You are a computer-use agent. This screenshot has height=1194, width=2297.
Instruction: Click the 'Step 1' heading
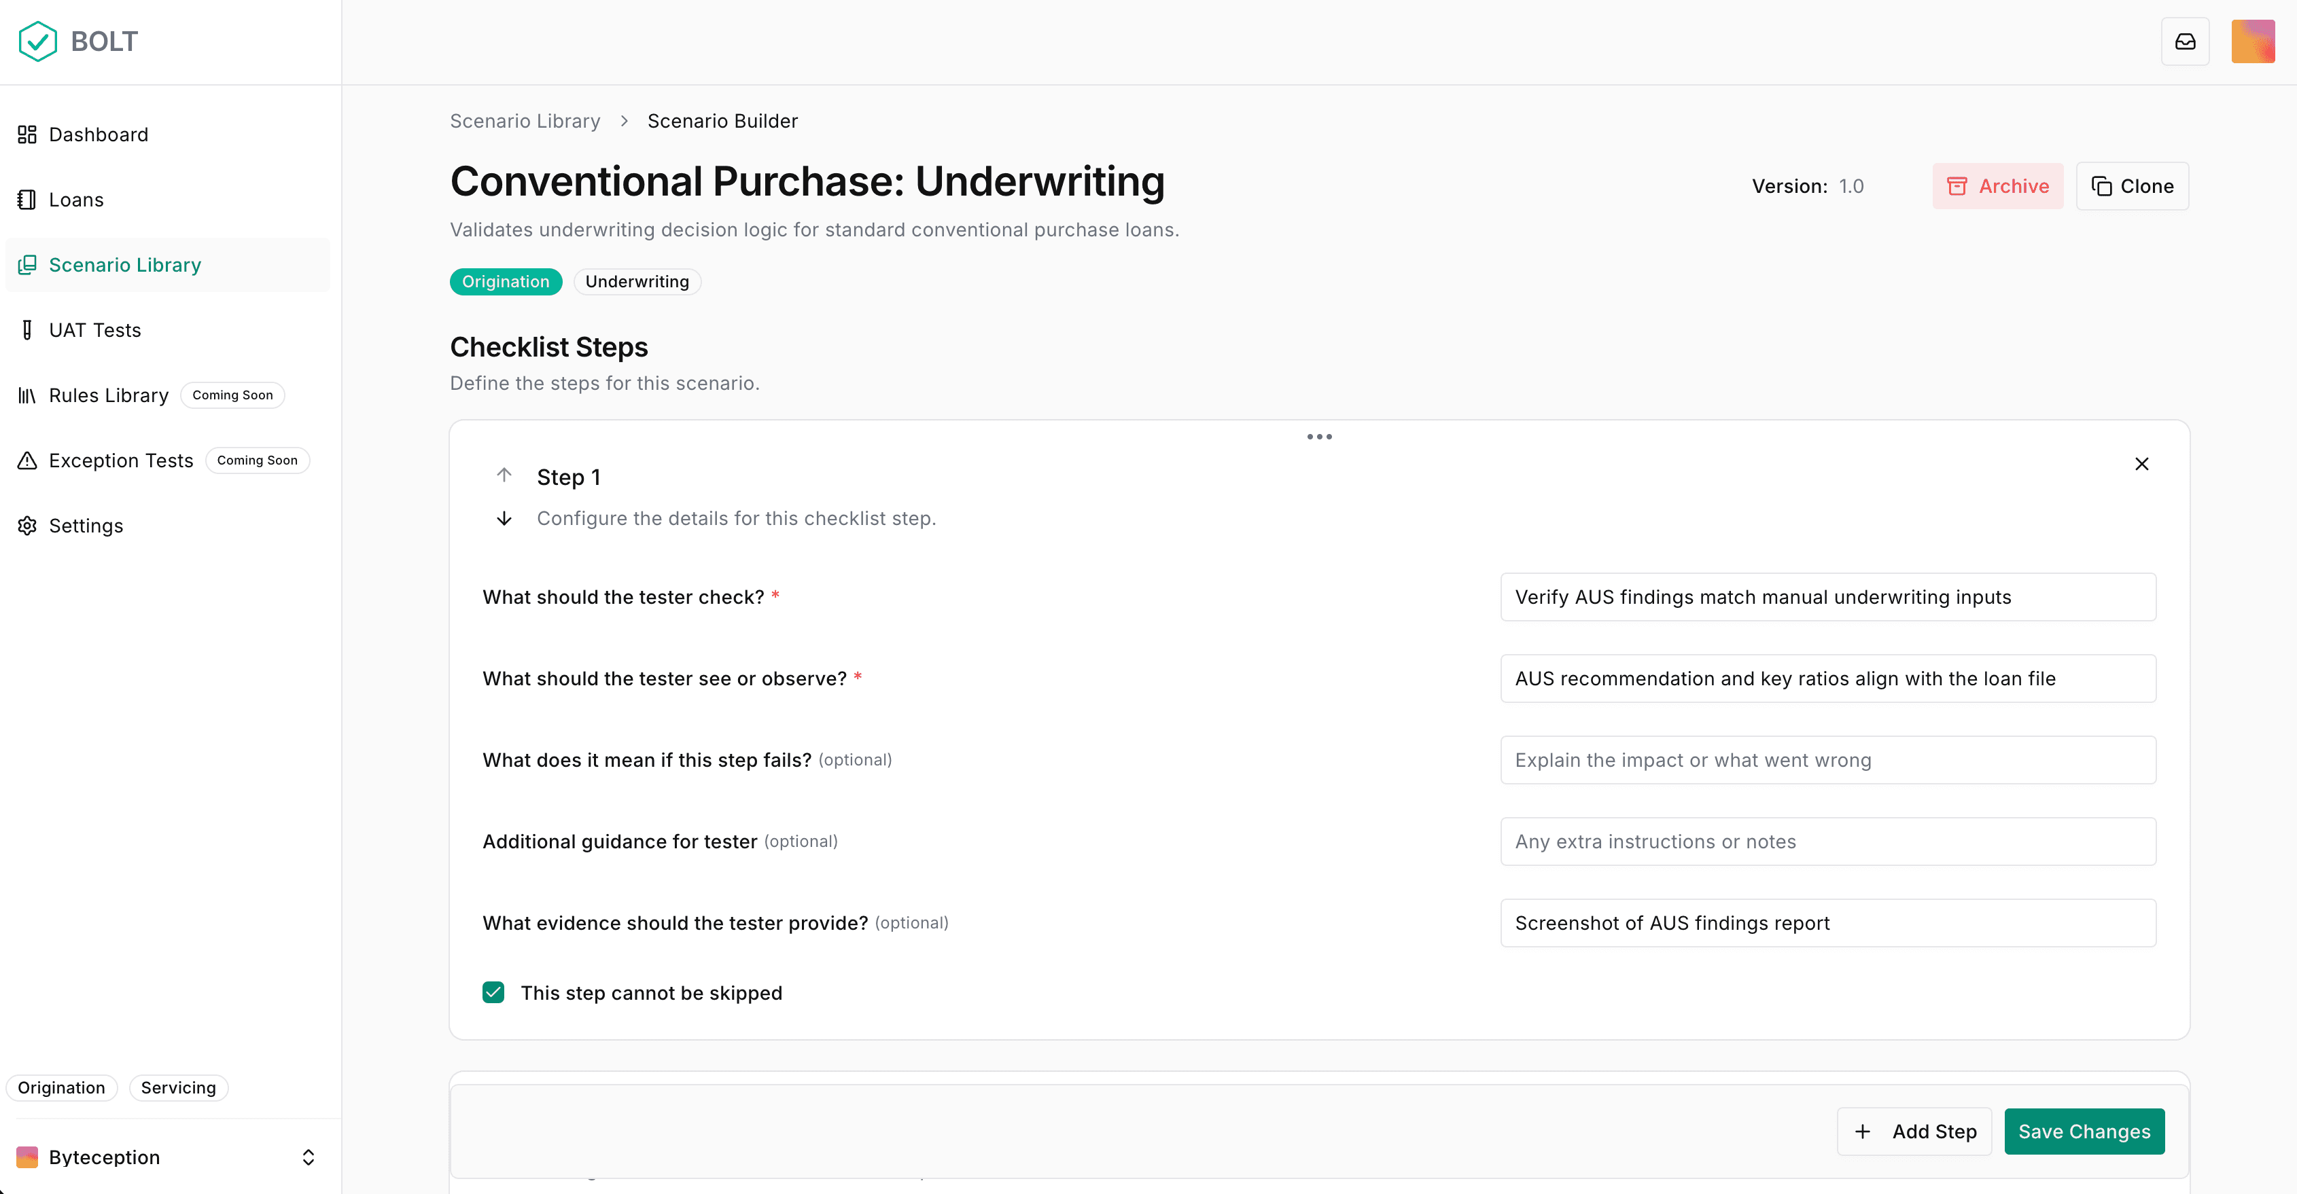568,477
